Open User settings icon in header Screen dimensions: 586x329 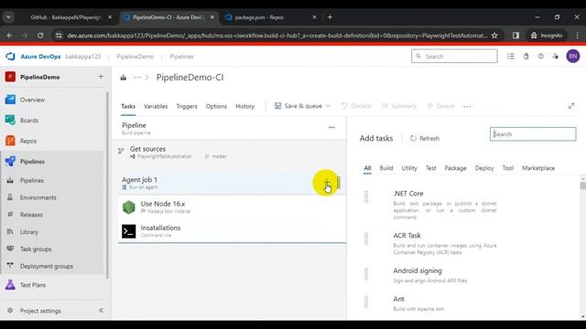pyautogui.click(x=556, y=57)
